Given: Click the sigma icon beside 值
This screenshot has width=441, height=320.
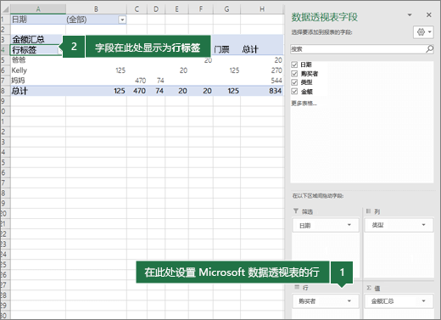Looking at the screenshot, I should pos(369,288).
